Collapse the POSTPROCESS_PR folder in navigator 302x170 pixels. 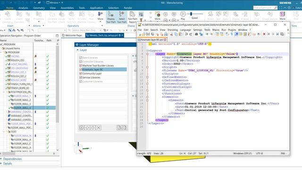point(4,92)
